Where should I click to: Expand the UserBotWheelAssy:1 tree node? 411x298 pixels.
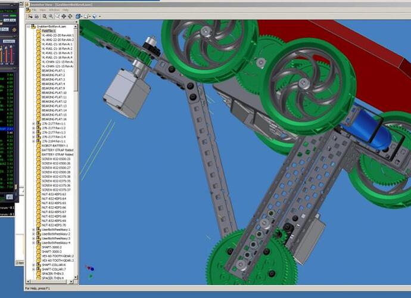33,229
